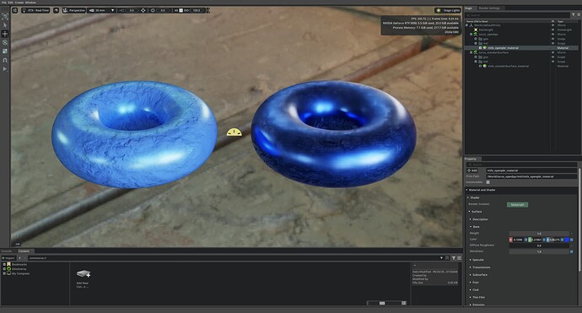Collapse the World defaultPrim tree node
This screenshot has height=313, width=582.
click(x=467, y=25)
